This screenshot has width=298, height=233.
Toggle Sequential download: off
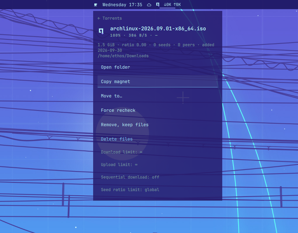pyautogui.click(x=158, y=177)
